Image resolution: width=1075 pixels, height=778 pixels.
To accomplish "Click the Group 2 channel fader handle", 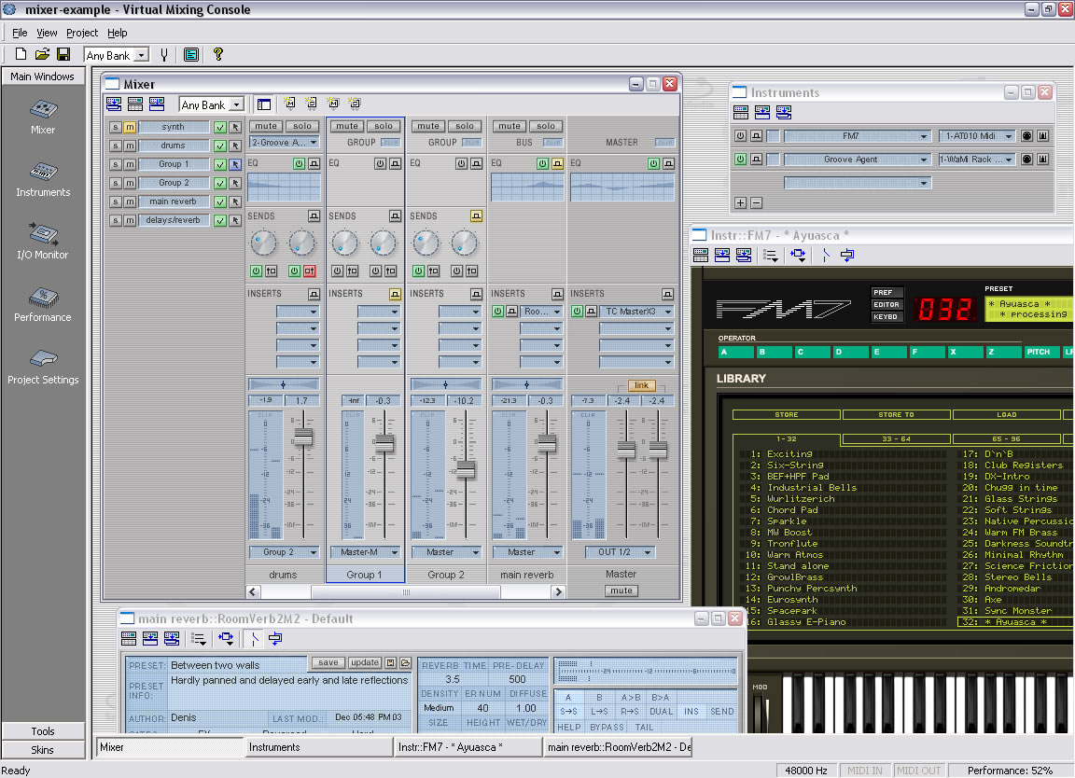I will point(466,469).
